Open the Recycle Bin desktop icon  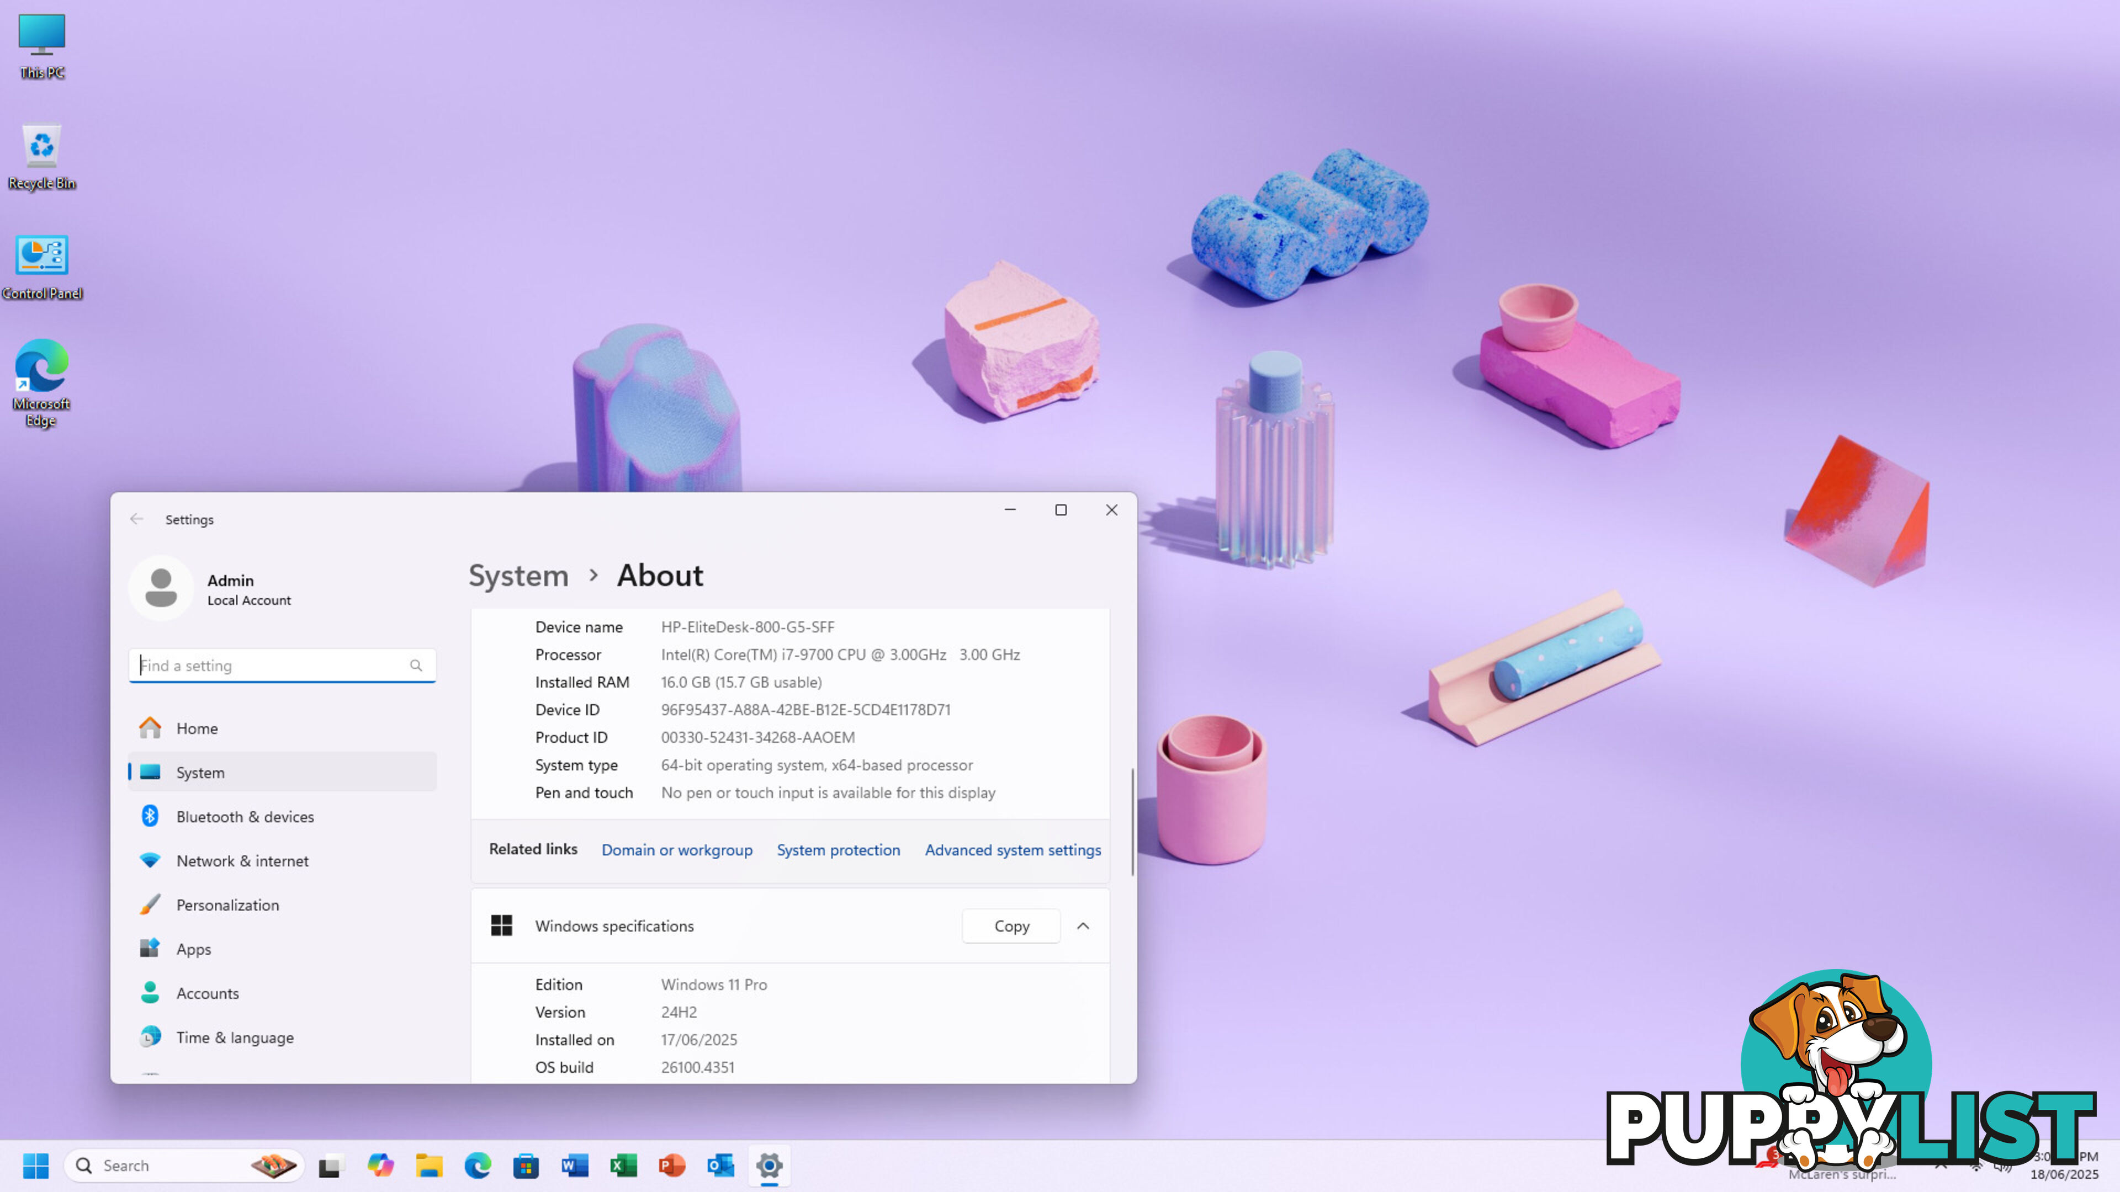point(41,156)
